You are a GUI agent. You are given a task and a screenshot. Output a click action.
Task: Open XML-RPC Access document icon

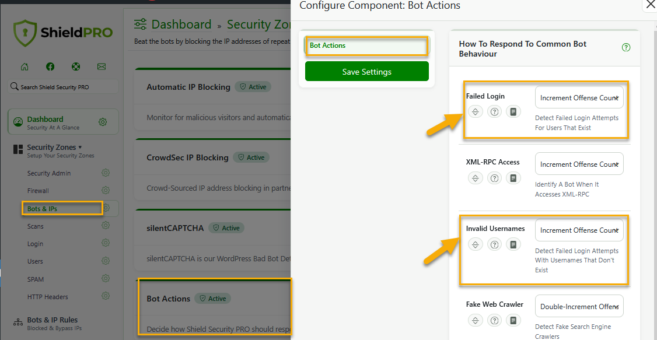pos(513,178)
